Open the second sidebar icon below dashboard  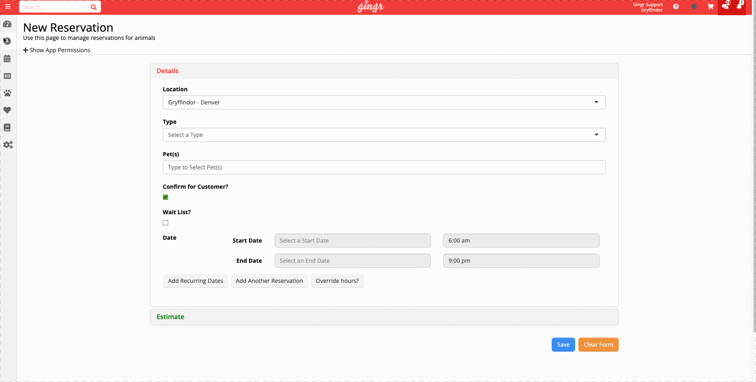coord(7,41)
